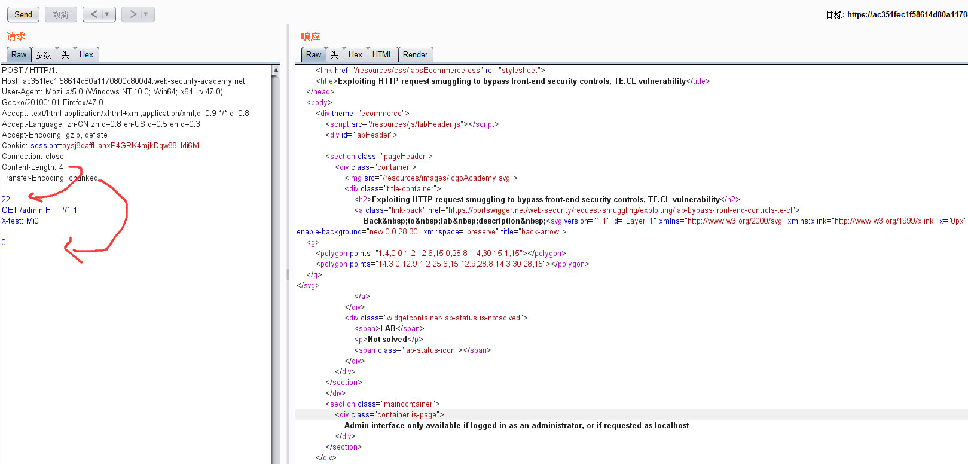Viewport: 968px width, 464px height.
Task: Click the 请求 request panel heading
Action: pyautogui.click(x=16, y=36)
